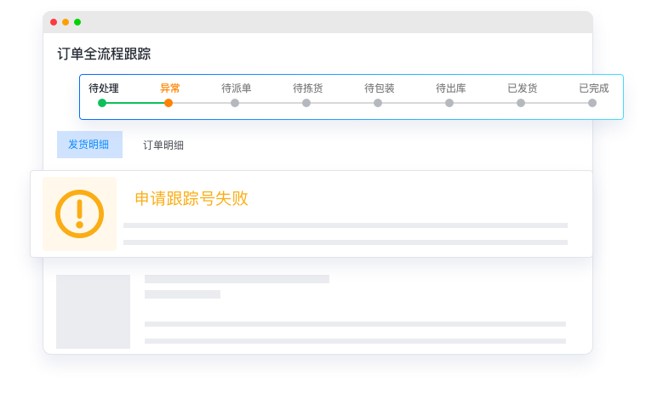Close the window with the red button
Image resolution: width=646 pixels, height=393 pixels.
pyautogui.click(x=54, y=22)
